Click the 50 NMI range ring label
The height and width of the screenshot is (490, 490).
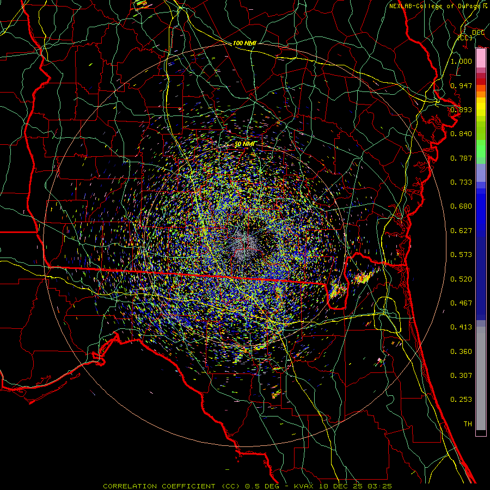coord(244,144)
